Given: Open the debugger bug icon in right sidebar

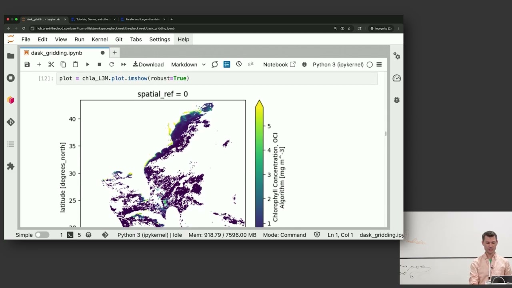Looking at the screenshot, I should pos(397,100).
